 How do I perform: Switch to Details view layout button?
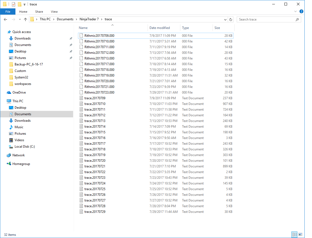(294, 234)
